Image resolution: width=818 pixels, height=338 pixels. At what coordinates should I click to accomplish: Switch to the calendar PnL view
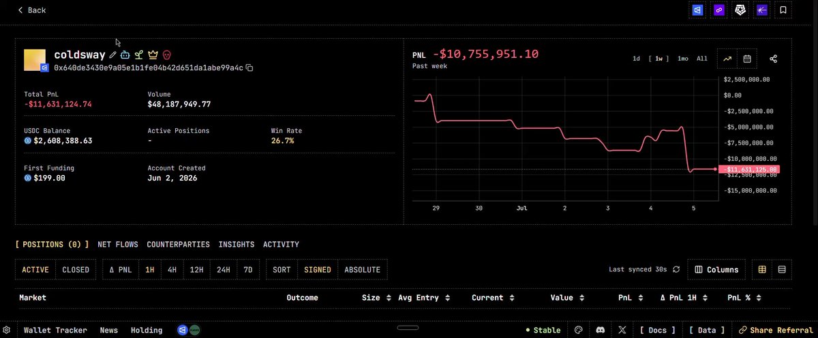tap(747, 59)
